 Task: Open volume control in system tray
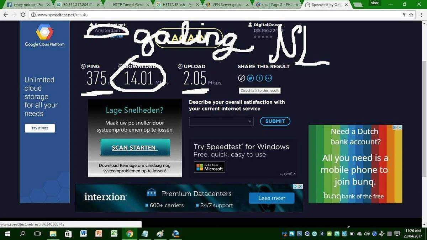pyautogui.click(x=367, y=234)
